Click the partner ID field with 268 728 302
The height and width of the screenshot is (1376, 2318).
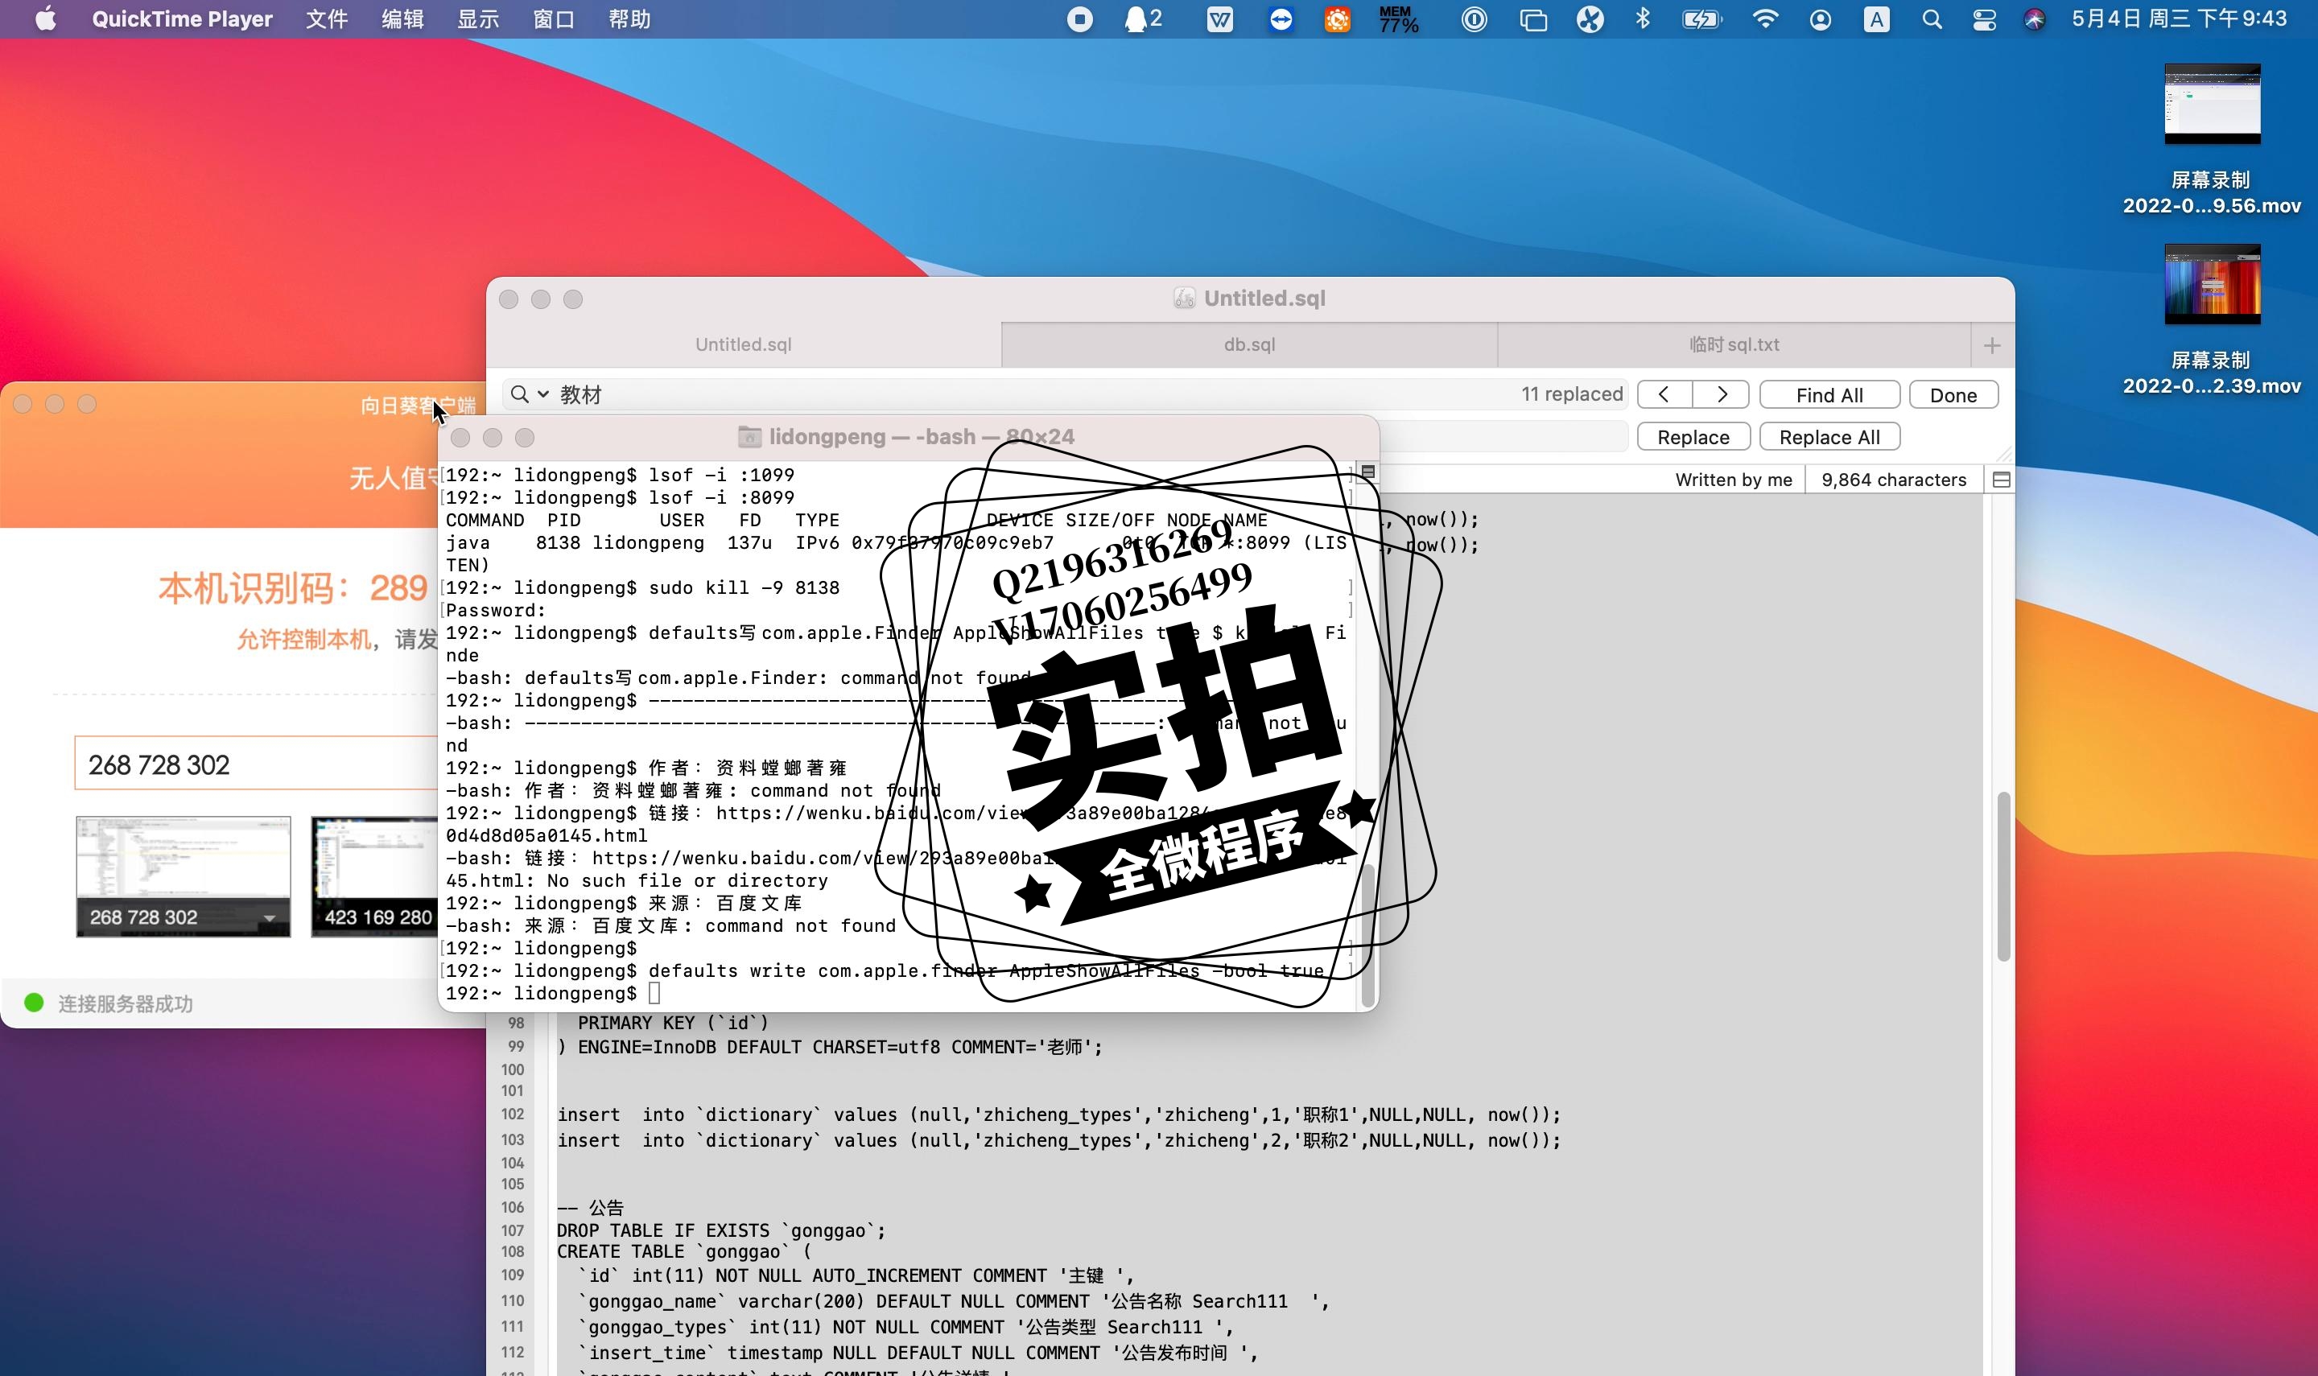[x=257, y=764]
